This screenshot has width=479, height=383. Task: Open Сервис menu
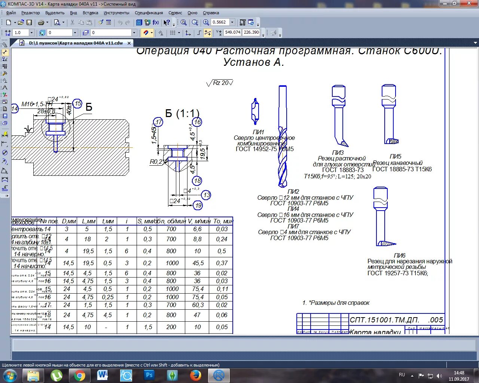tap(175, 13)
